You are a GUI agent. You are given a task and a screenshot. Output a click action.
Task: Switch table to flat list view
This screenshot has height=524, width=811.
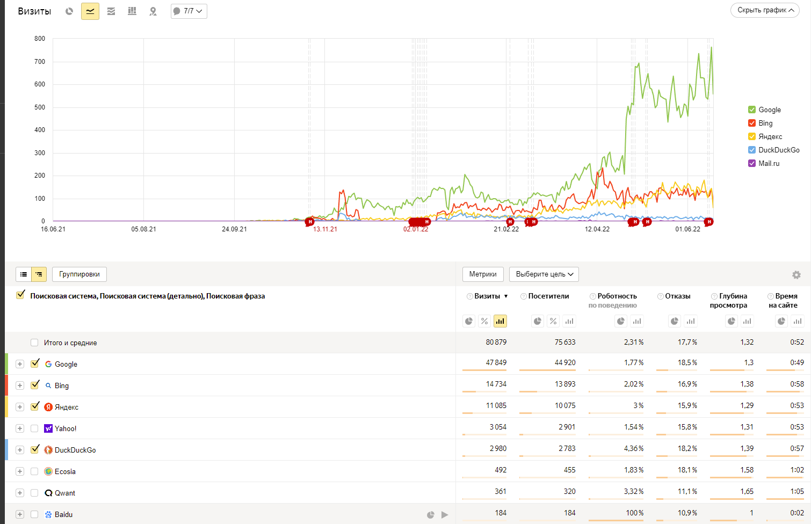[24, 274]
